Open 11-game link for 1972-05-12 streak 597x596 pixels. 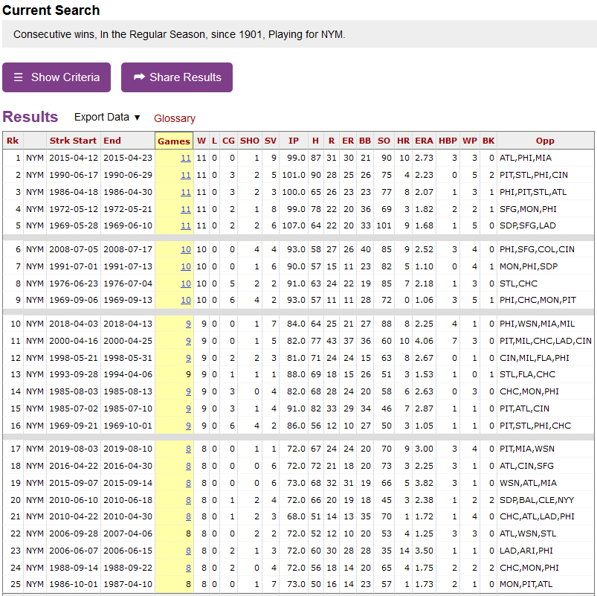[x=185, y=209]
